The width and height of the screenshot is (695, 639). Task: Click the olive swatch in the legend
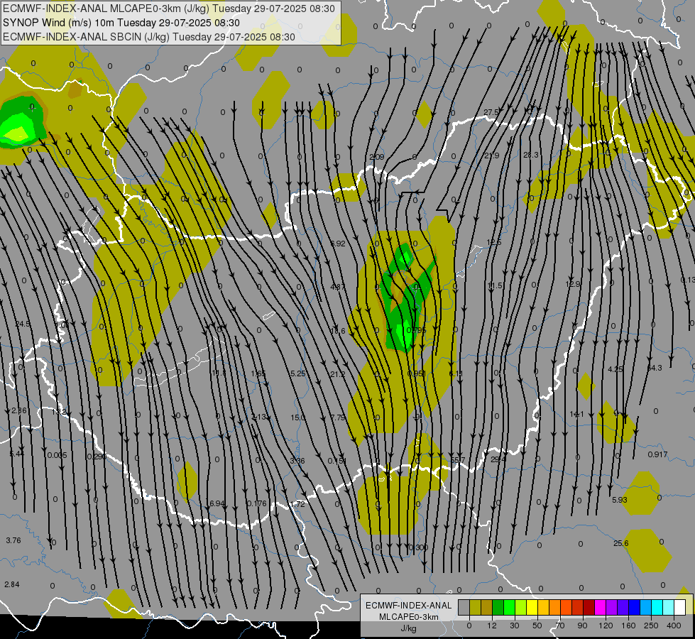[475, 608]
